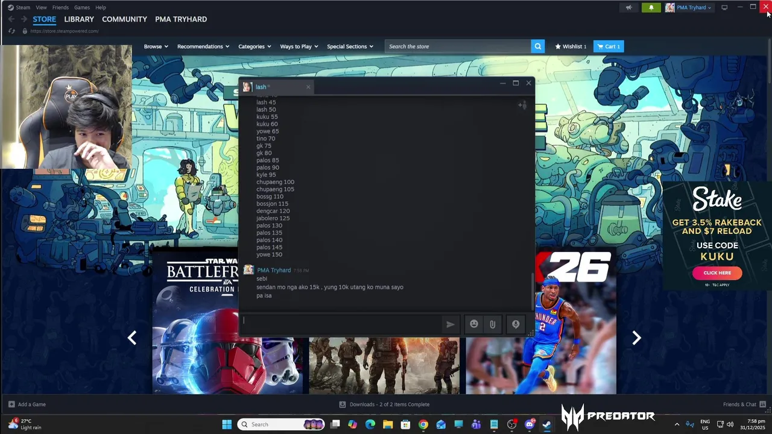Click chat line 'yowe 150'
This screenshot has height=434, width=772.
coord(269,254)
